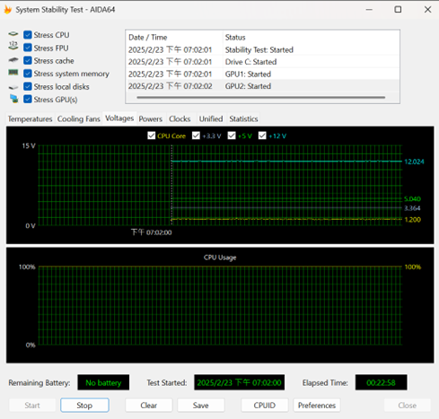The width and height of the screenshot is (439, 419).
Task: Select the Statistics tab
Action: (243, 119)
